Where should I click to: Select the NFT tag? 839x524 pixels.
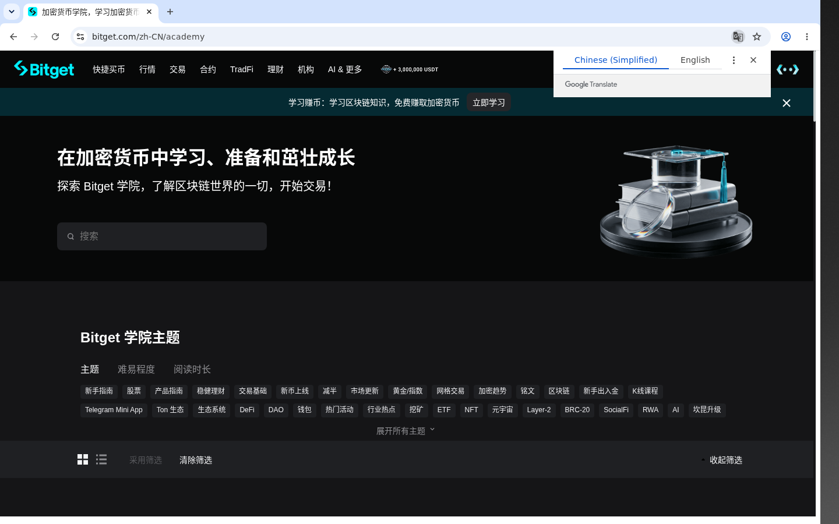tap(471, 410)
